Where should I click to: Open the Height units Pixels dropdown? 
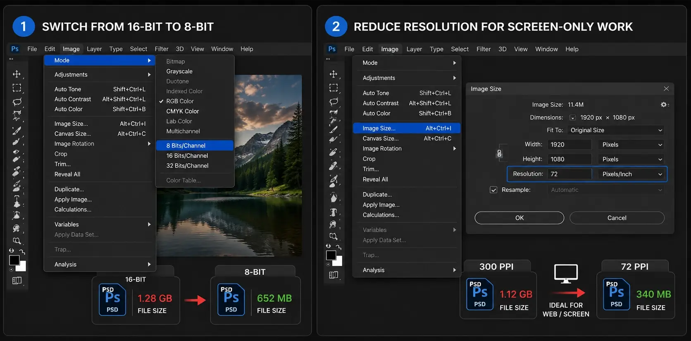click(x=631, y=159)
